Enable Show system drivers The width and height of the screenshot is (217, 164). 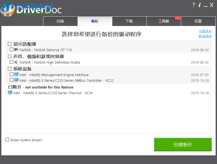pos(7,140)
